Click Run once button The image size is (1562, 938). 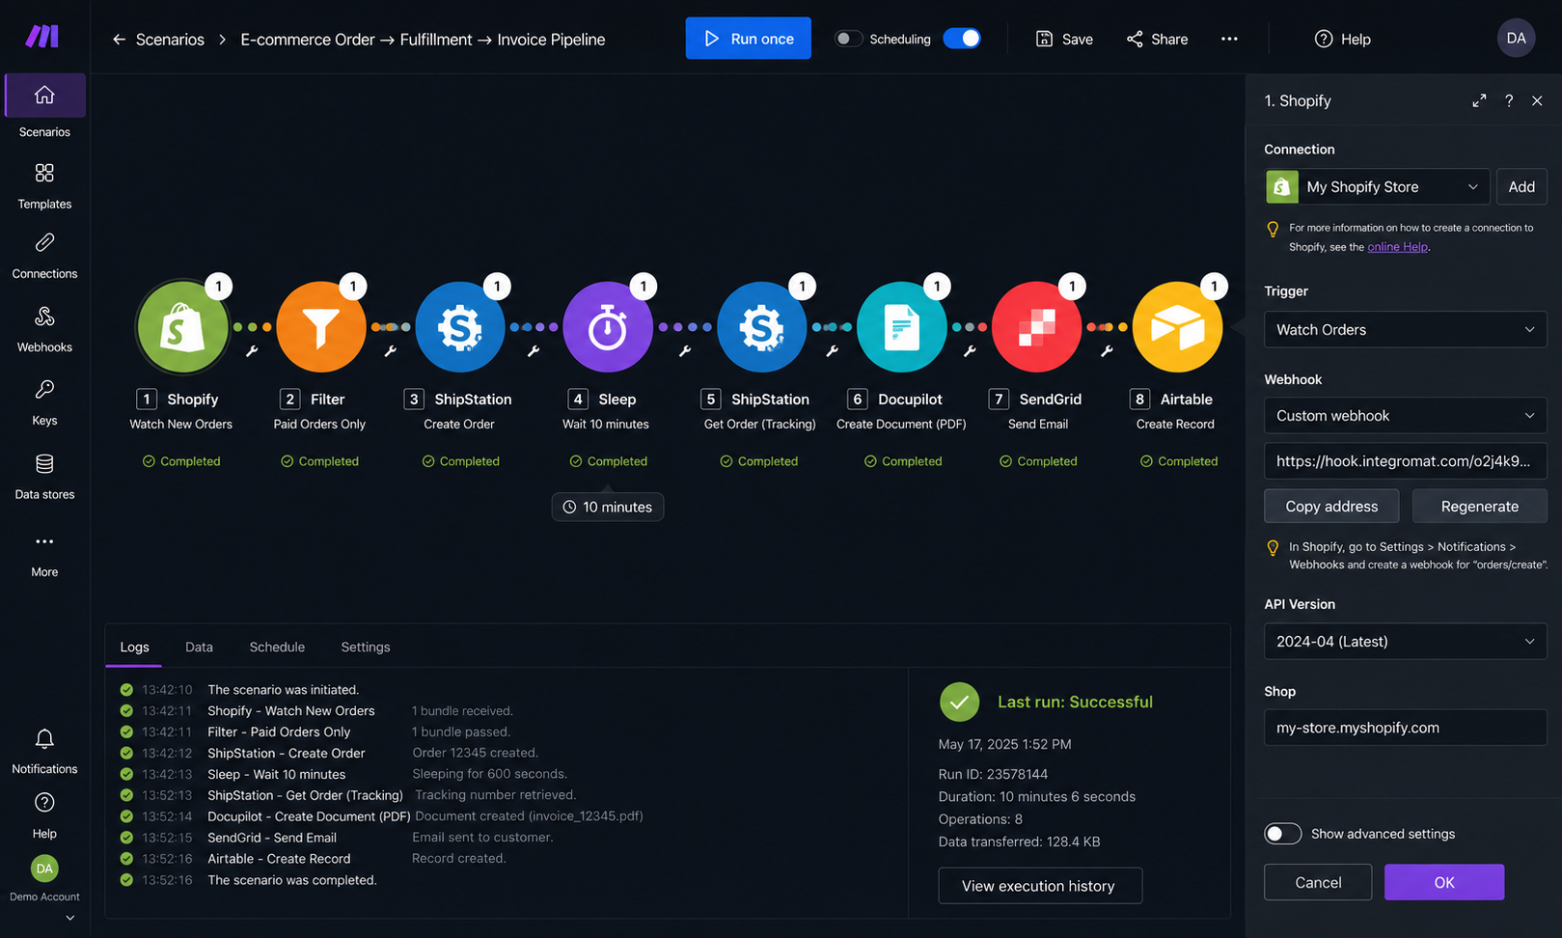748,39
